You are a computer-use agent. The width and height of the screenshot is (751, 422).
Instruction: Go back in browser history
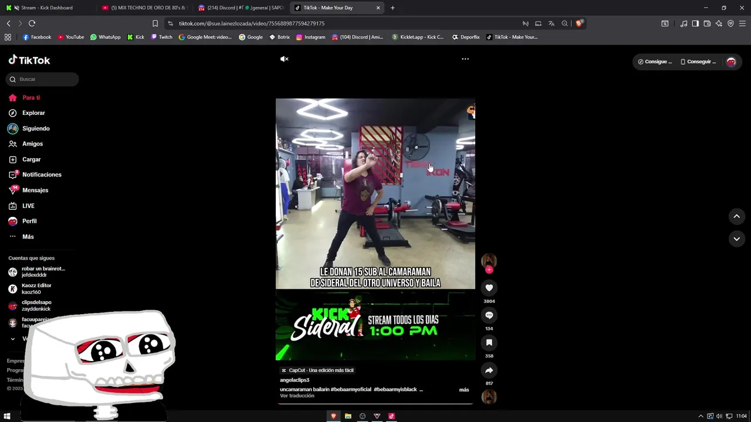8,23
